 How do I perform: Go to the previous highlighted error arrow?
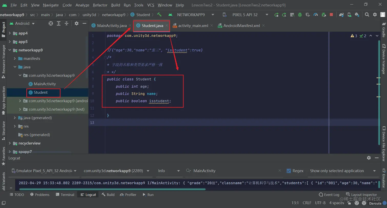[x=371, y=36]
